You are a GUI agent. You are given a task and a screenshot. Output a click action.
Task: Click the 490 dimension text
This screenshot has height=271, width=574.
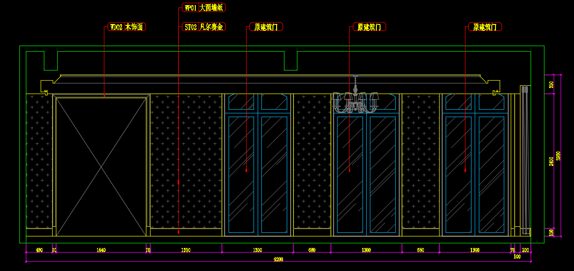coord(39,250)
